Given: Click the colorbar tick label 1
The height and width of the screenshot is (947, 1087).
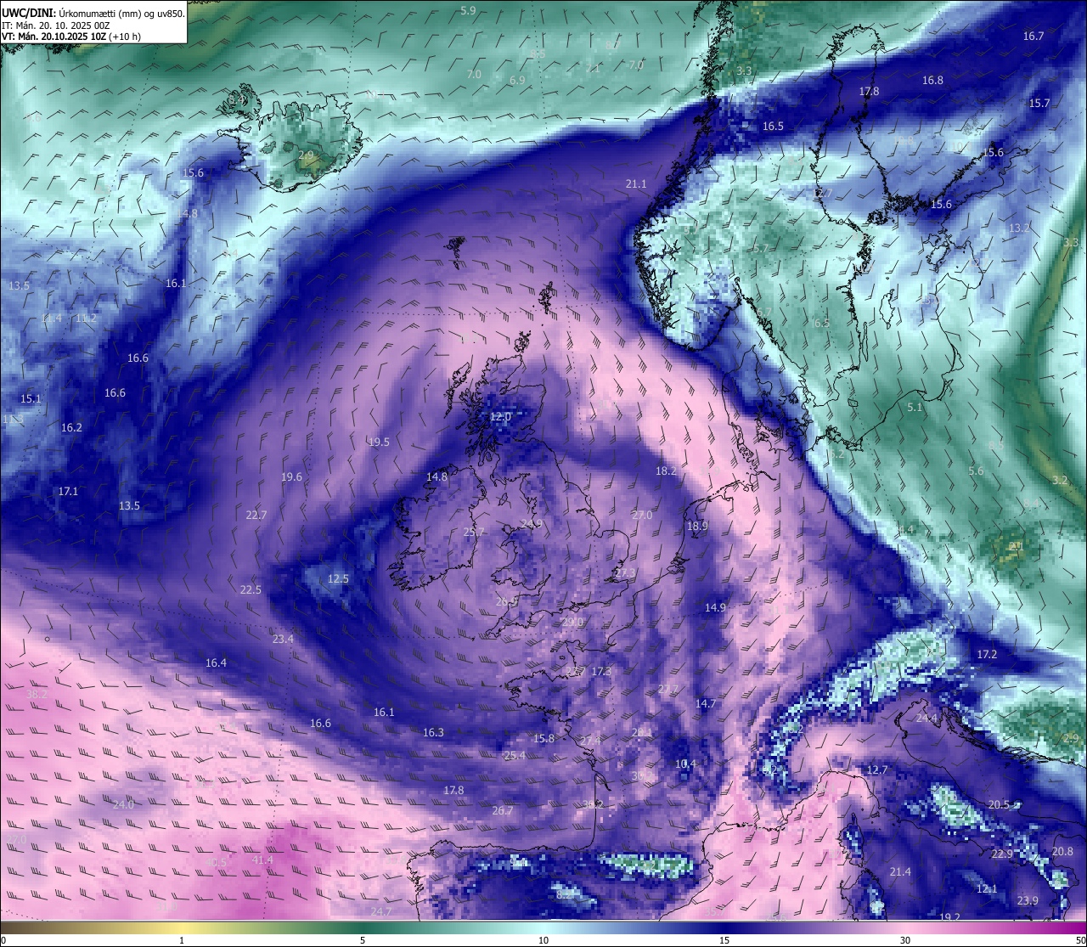Looking at the screenshot, I should click(x=182, y=940).
